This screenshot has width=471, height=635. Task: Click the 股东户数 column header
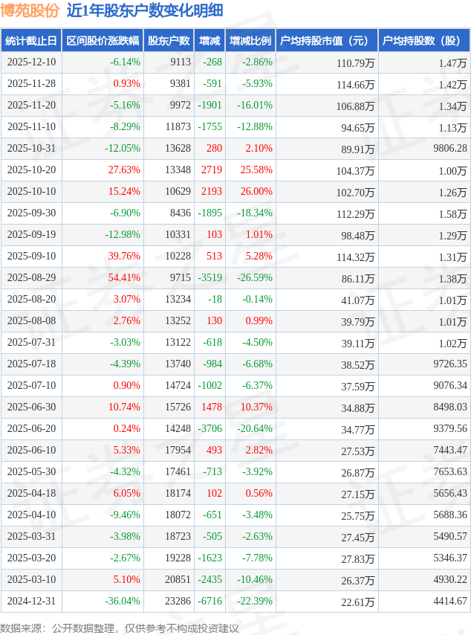169,41
